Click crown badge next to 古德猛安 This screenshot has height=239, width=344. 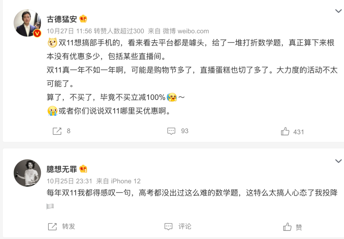tap(83, 19)
